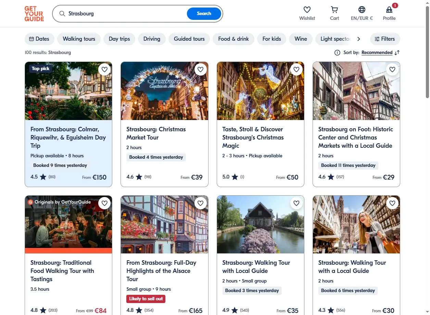
Task: Open Taste, Stroll & Discover Christmas Magic title
Action: click(253, 137)
